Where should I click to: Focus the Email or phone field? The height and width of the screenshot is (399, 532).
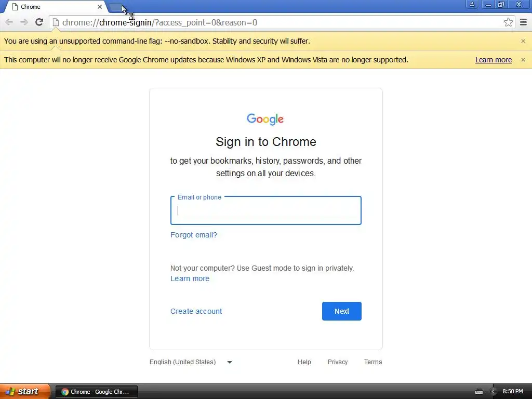[265, 210]
